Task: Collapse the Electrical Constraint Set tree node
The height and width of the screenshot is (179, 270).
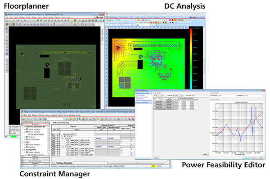Action: pos(23,127)
